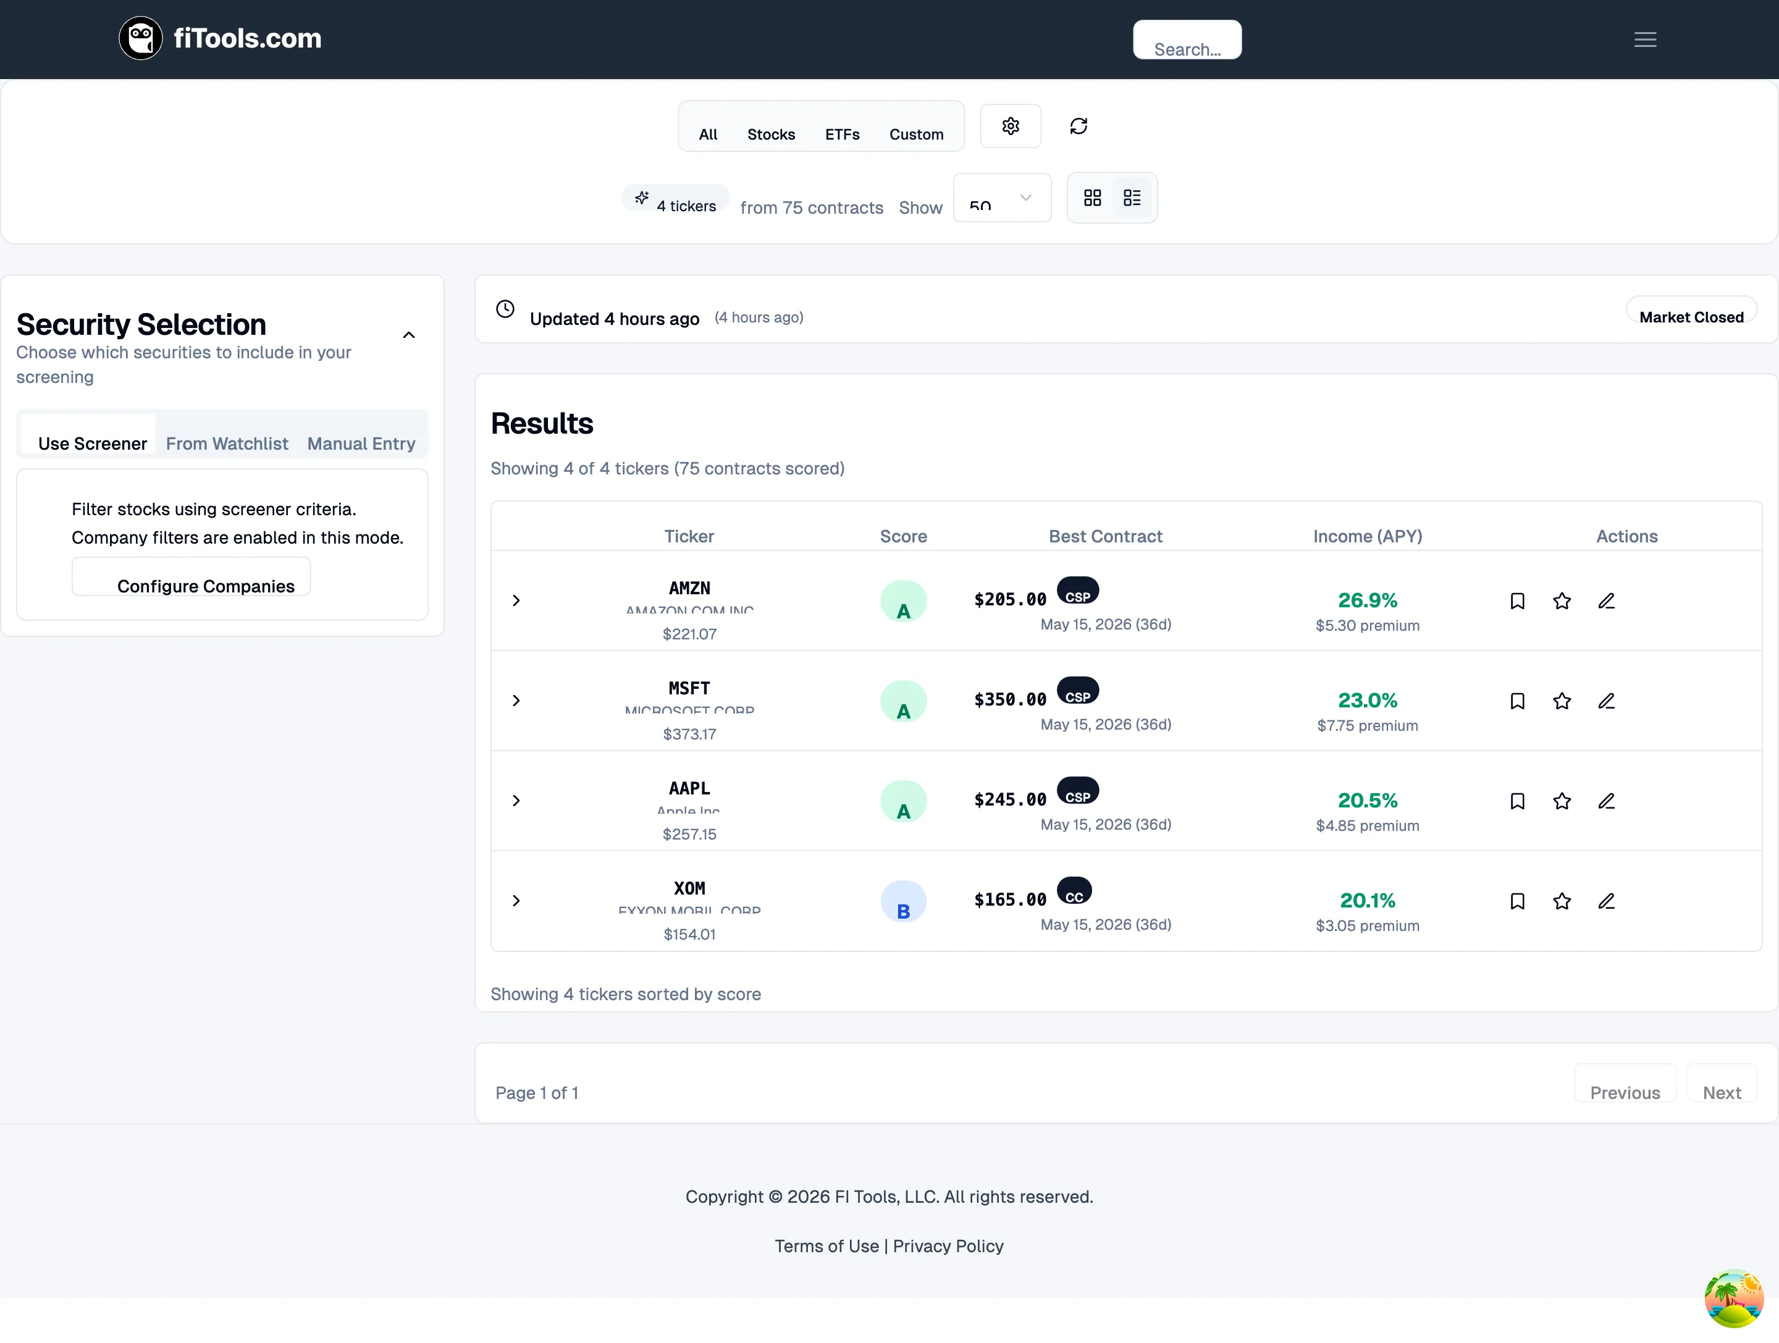Screen dimensions: 1779x1343
Task: Click the A score badge for MSFT
Action: coord(903,701)
